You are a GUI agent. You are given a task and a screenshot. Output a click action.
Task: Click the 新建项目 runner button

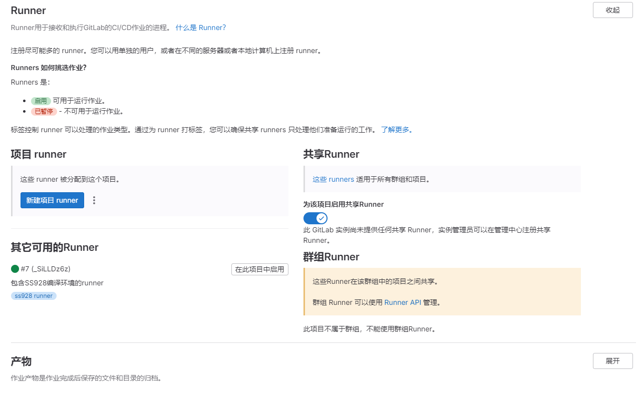pyautogui.click(x=52, y=200)
